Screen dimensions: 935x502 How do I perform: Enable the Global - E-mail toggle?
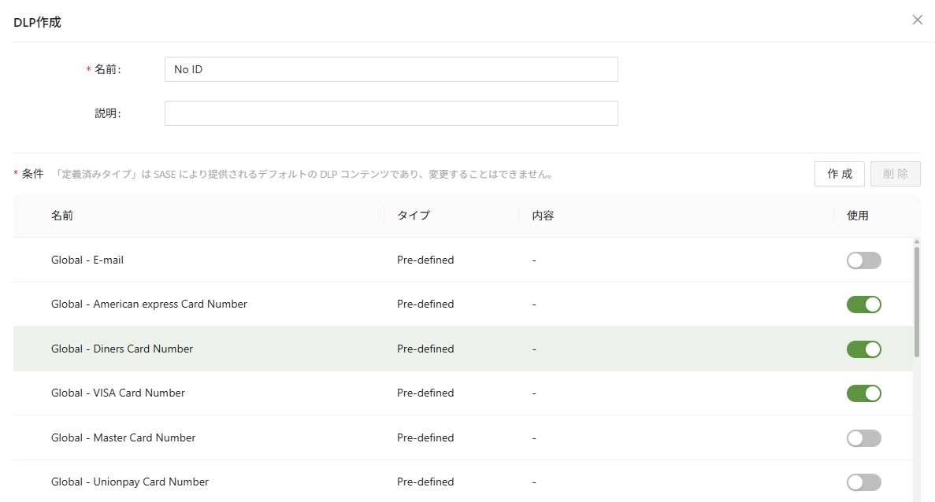tap(863, 260)
